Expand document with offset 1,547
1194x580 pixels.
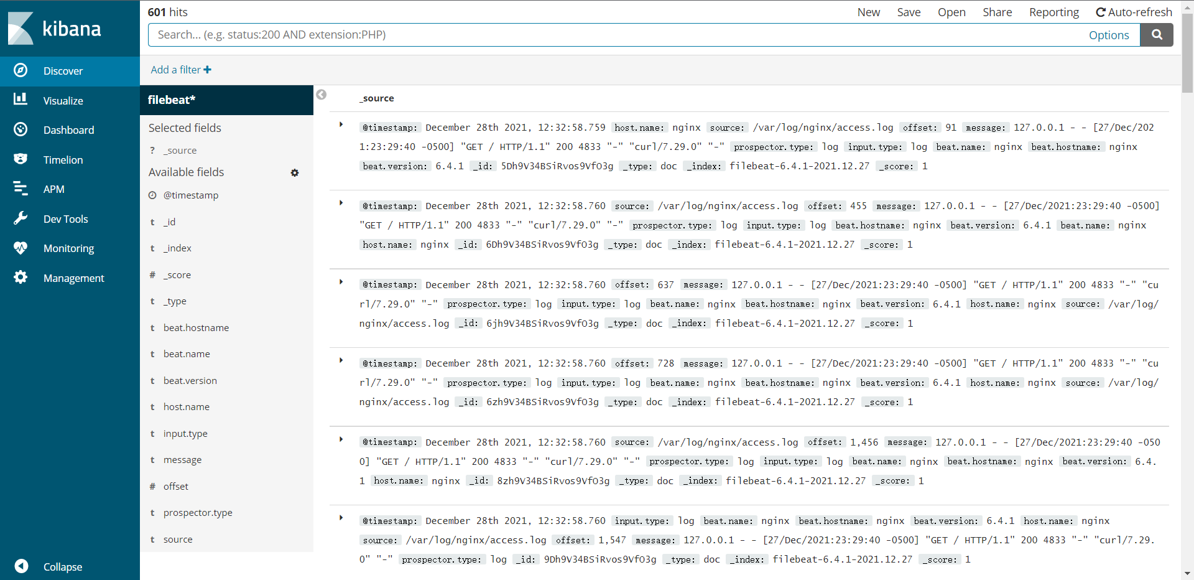[x=341, y=518]
